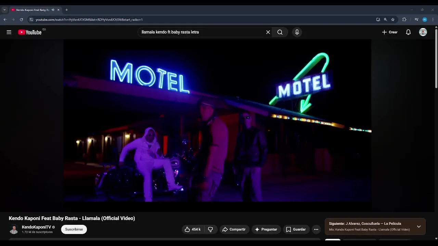
Task: Bookmark this page with the star
Action: (393, 19)
